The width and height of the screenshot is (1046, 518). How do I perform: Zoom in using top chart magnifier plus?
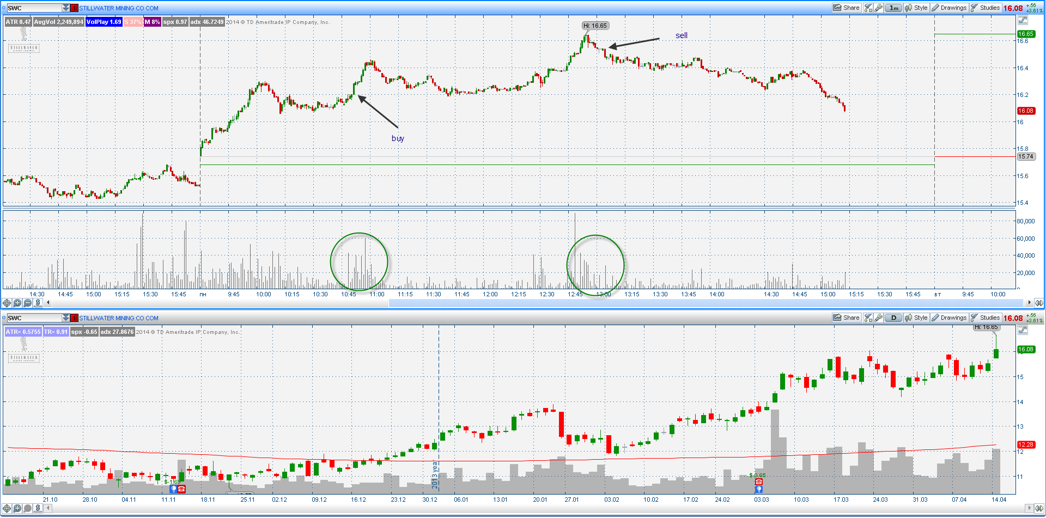point(17,303)
